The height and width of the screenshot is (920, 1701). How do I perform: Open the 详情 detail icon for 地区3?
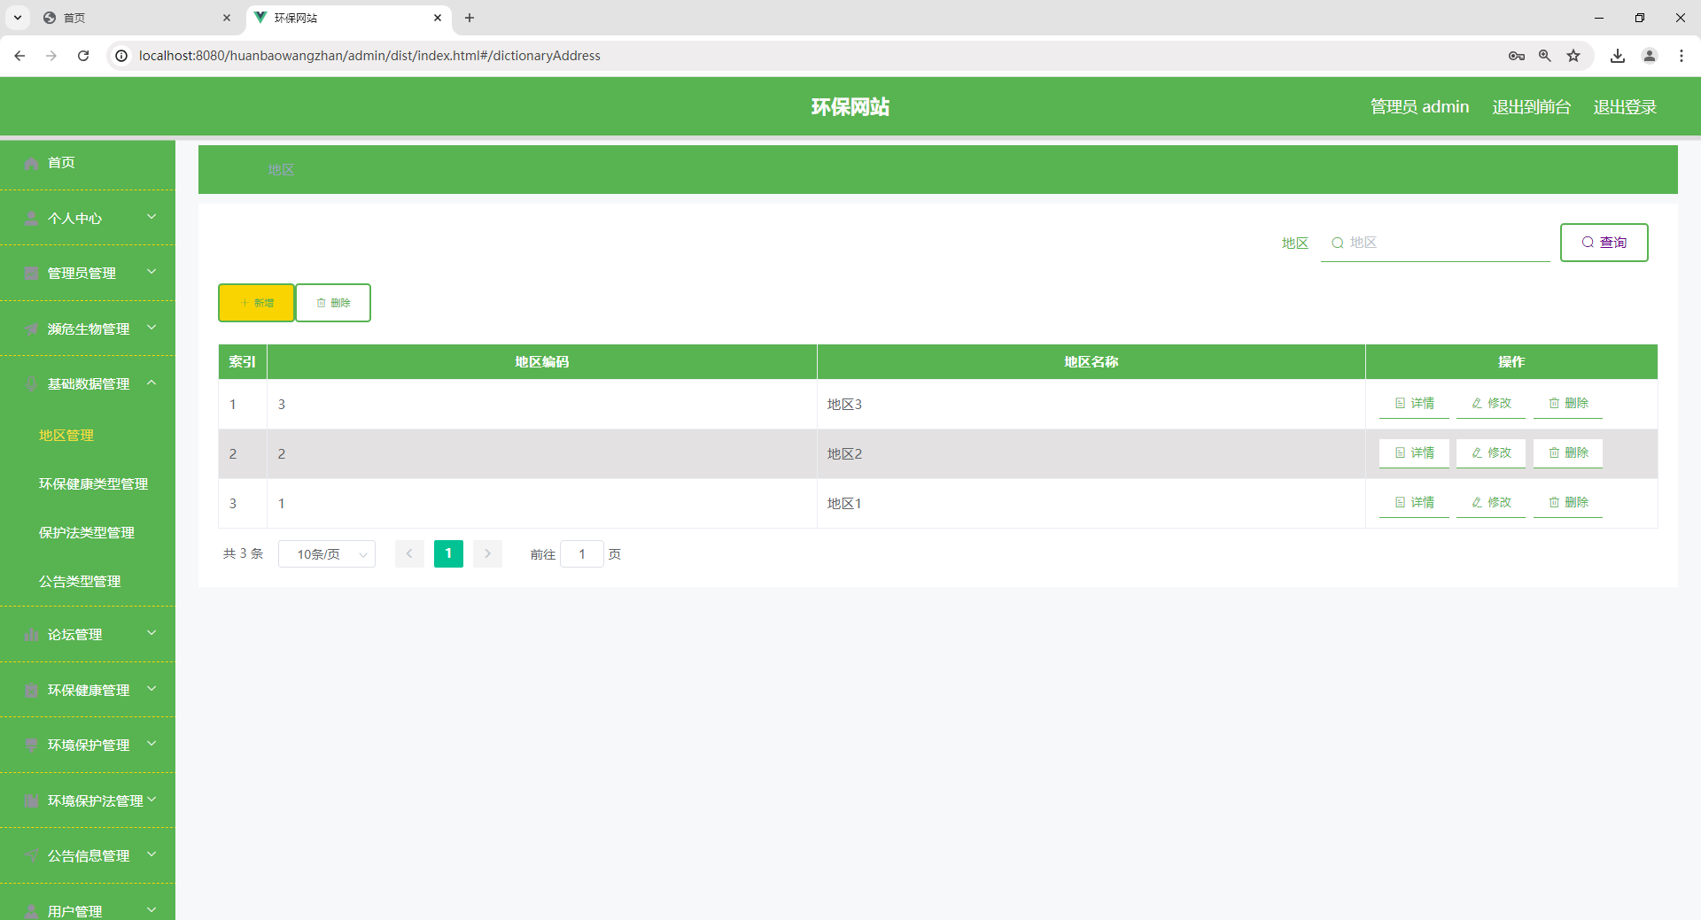pos(1398,403)
